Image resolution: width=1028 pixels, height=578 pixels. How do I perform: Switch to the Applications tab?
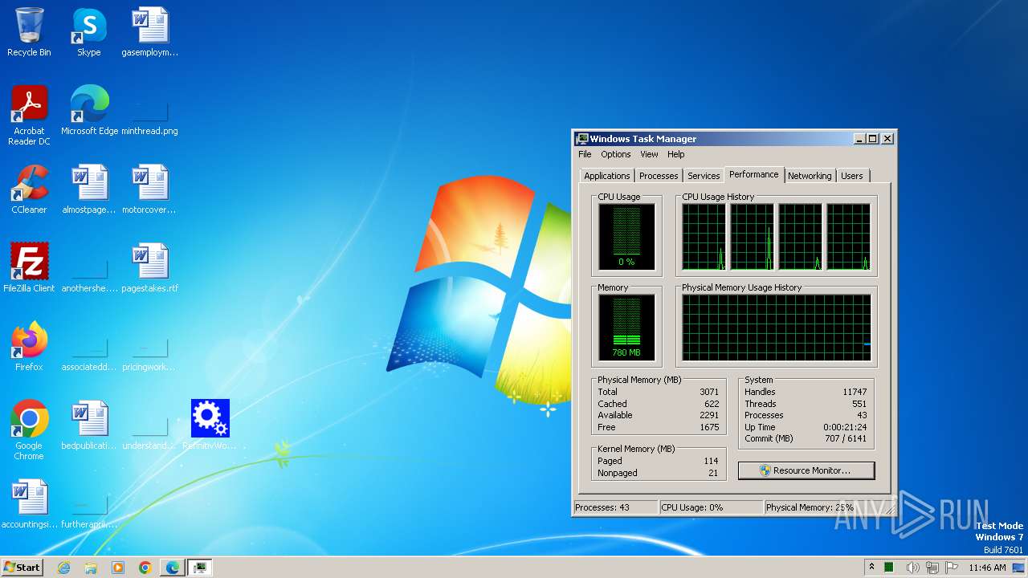click(607, 176)
